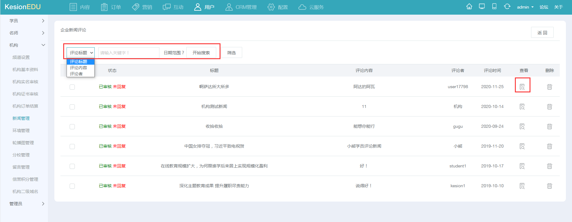Open 机构实名审核 in sidebar
Image resolution: width=572 pixels, height=222 pixels.
tap(25, 82)
